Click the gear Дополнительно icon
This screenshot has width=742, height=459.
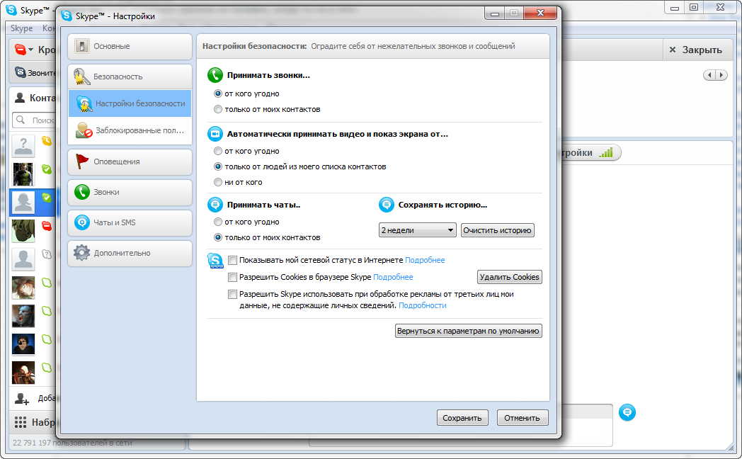click(82, 253)
